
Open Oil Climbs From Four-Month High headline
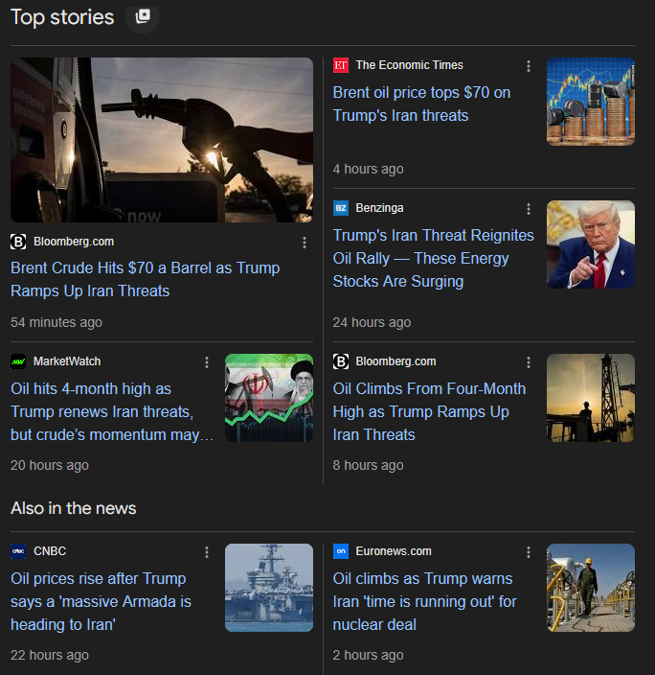pyautogui.click(x=429, y=412)
